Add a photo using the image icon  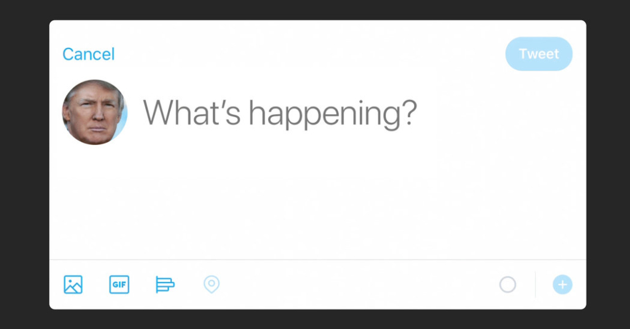[73, 285]
